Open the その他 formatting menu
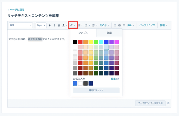 (104, 25)
